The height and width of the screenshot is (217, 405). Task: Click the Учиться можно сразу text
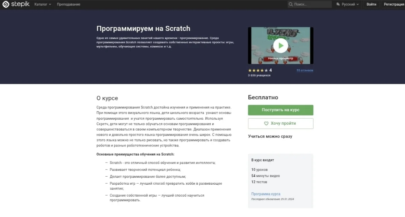[270, 136]
